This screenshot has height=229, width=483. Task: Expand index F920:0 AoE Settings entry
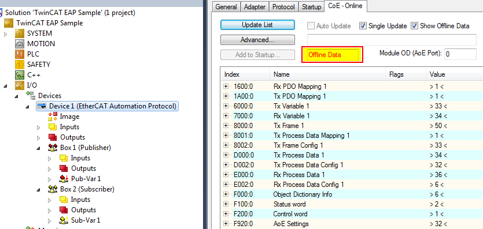click(226, 224)
